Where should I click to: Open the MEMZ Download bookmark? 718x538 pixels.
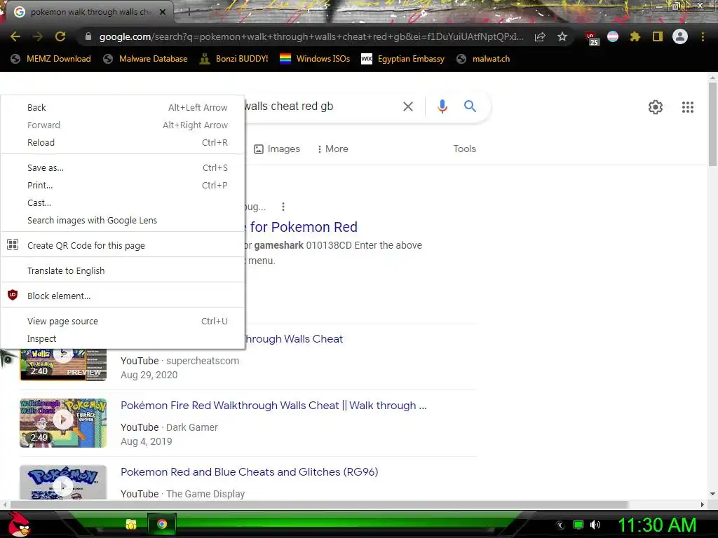(x=50, y=59)
